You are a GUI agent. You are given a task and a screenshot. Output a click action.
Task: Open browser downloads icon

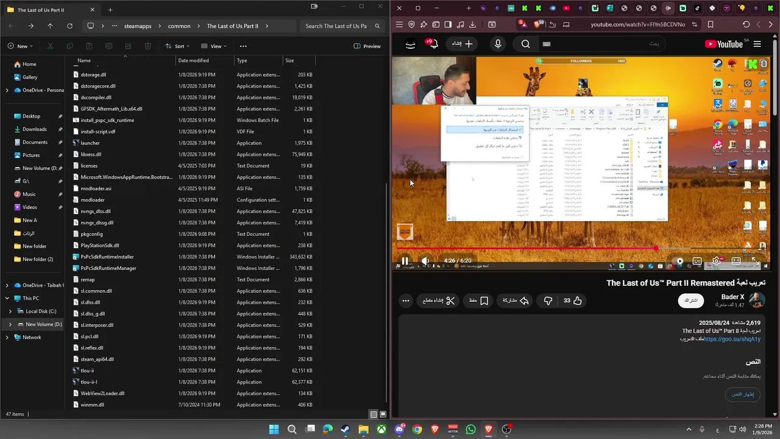[x=472, y=24]
